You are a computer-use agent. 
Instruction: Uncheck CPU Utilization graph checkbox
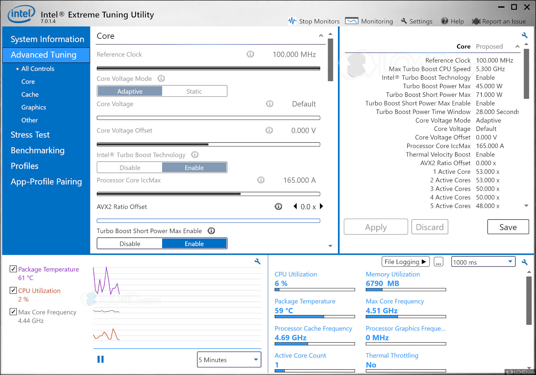tap(13, 290)
